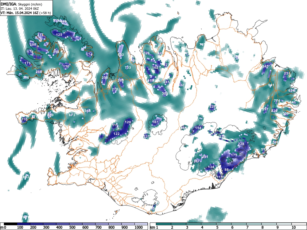This screenshot has width=307, height=230.
Task: Click the map value "88" near the southeast coast
Action: click(227, 170)
